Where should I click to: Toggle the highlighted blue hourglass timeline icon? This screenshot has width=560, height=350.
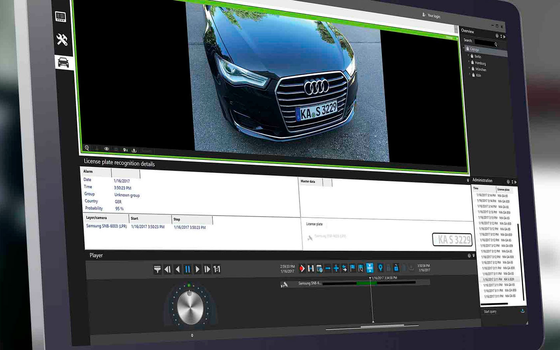[x=370, y=268]
